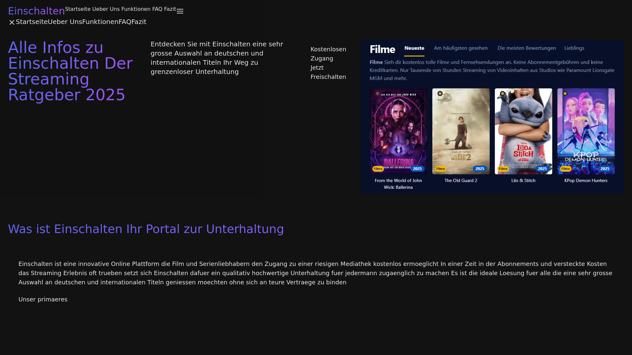Select Ueber Uns in the expanded mobile menu
This screenshot has width=632, height=355.
pos(65,22)
